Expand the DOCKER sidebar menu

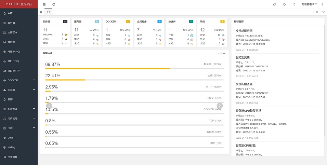tap(18, 80)
